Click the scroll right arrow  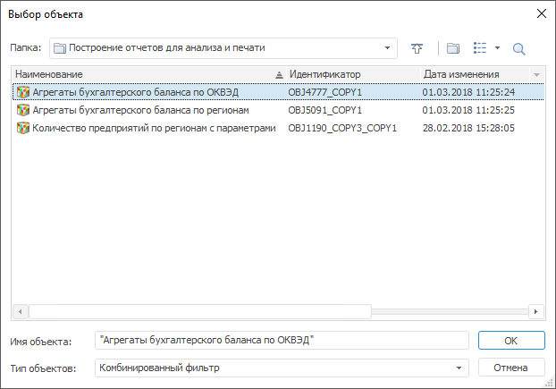click(x=535, y=311)
